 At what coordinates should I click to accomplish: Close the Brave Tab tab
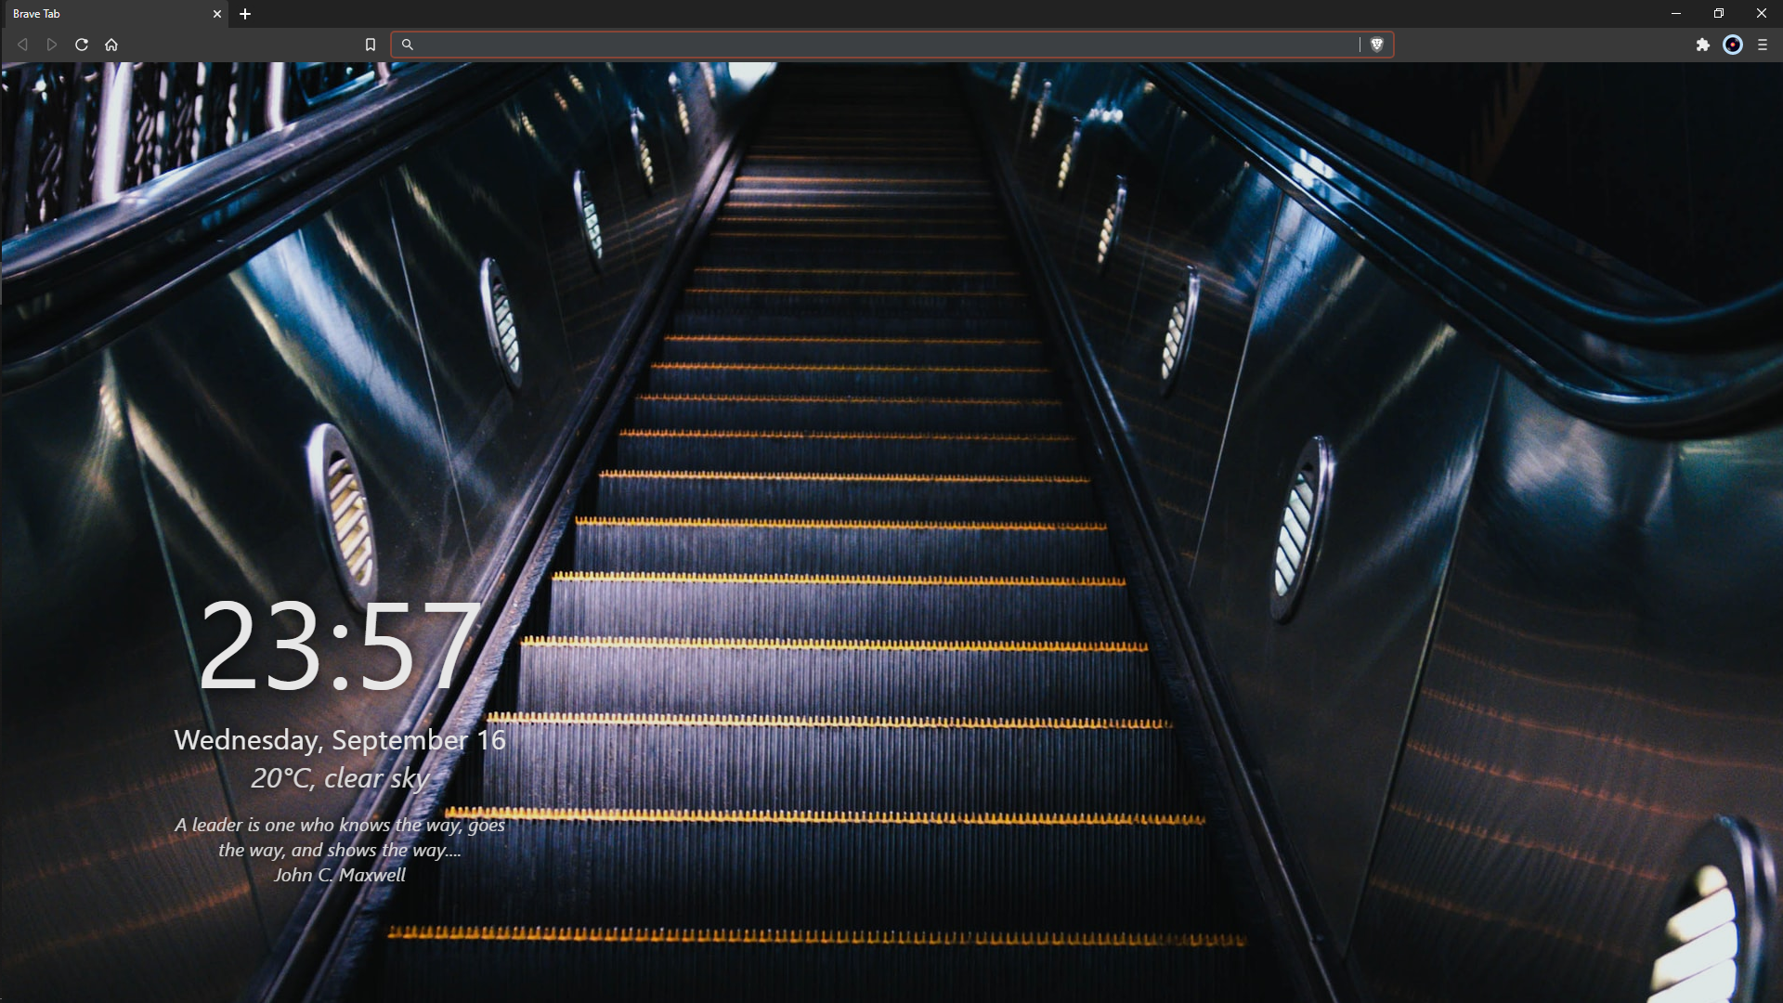pos(217,14)
